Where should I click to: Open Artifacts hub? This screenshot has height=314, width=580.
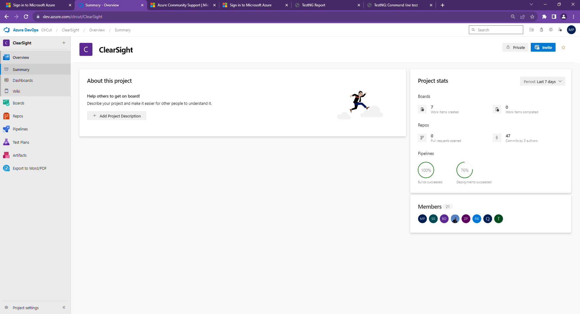pos(35,155)
